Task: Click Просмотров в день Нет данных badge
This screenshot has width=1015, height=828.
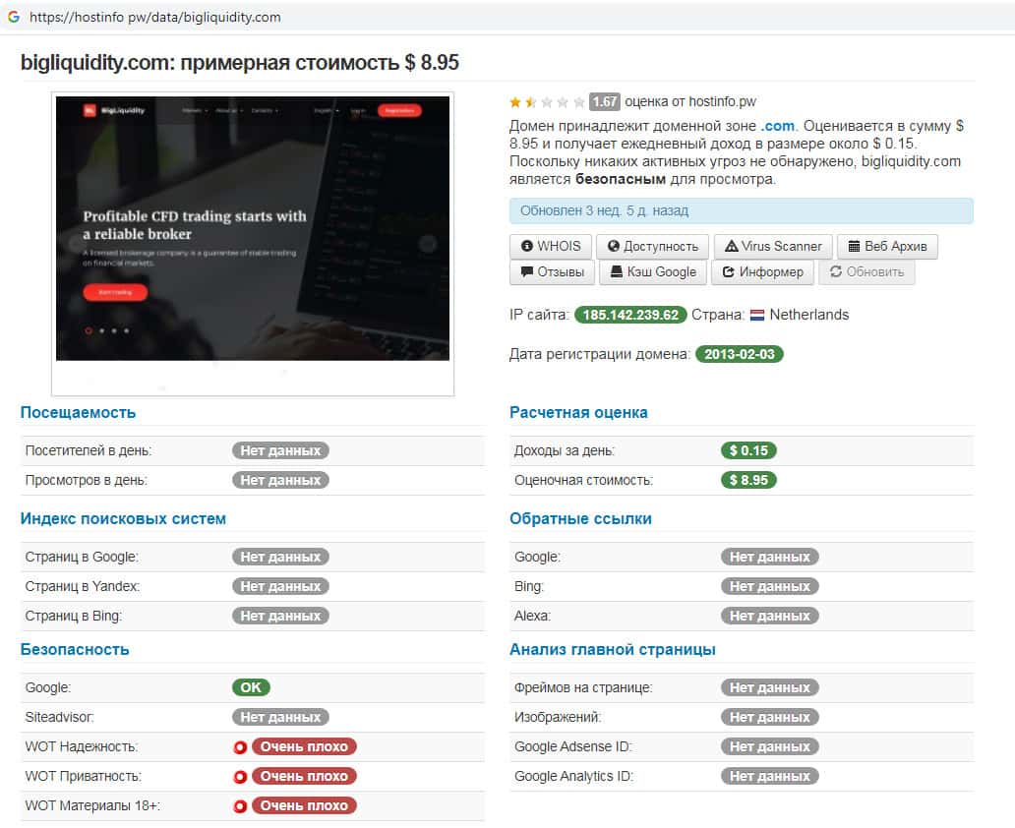Action: click(x=280, y=480)
